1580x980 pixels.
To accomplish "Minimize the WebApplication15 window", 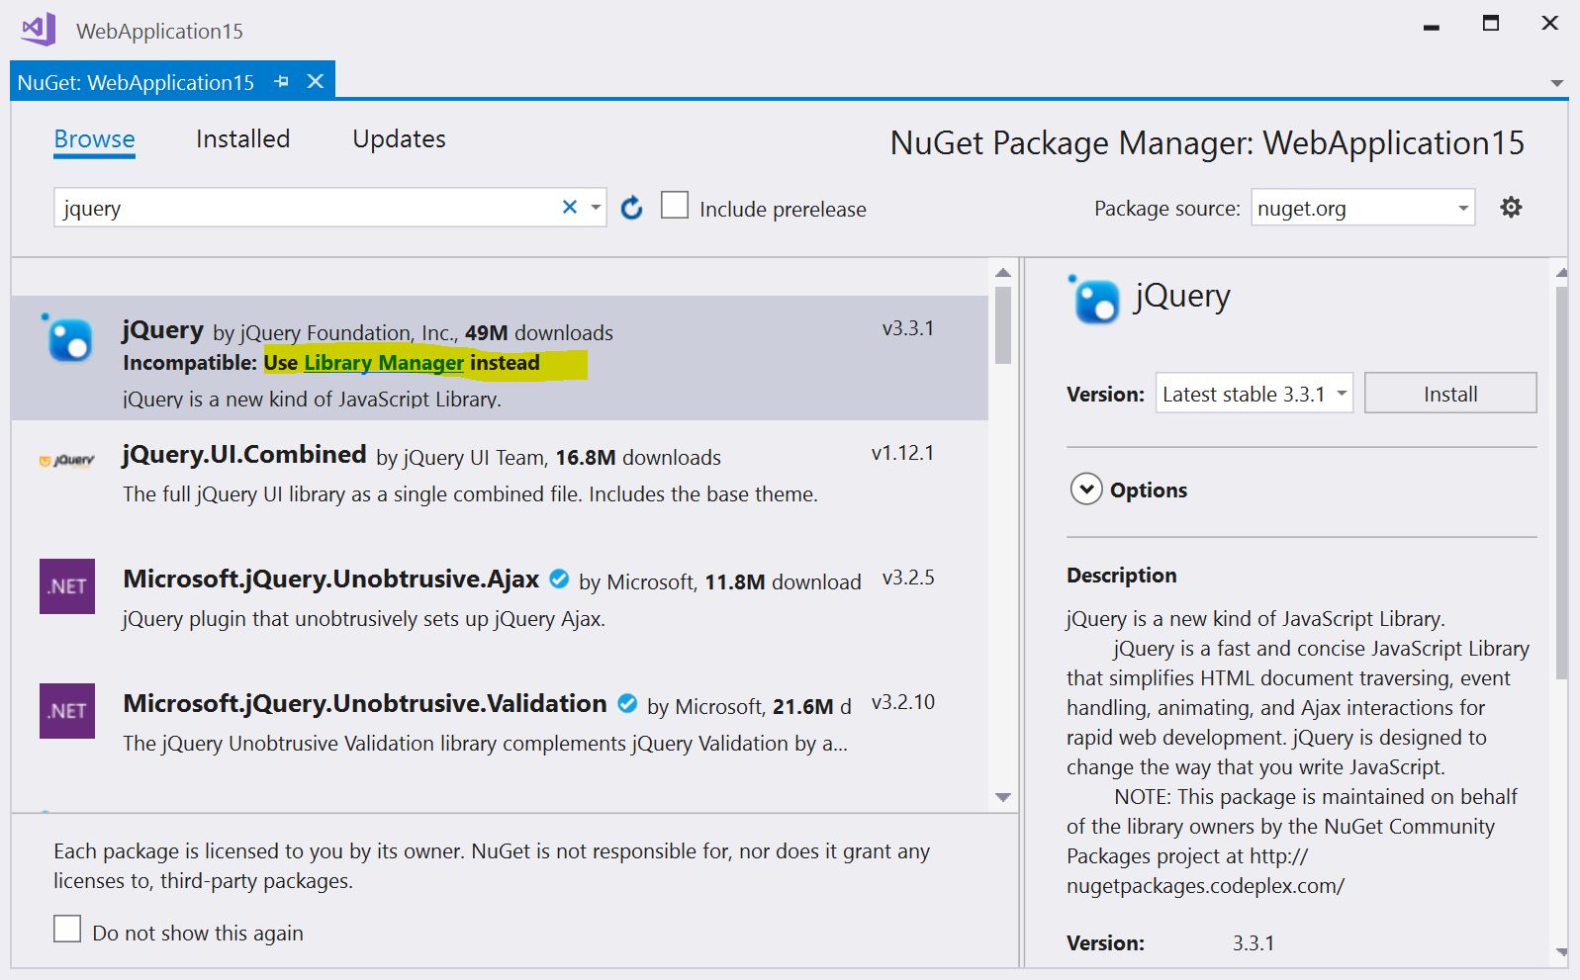I will pyautogui.click(x=1431, y=26).
